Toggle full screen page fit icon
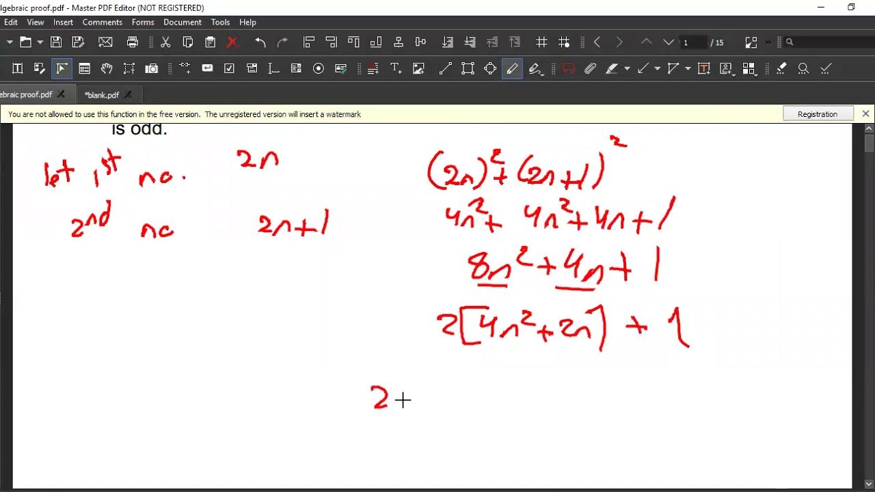The height and width of the screenshot is (492, 875). click(751, 42)
